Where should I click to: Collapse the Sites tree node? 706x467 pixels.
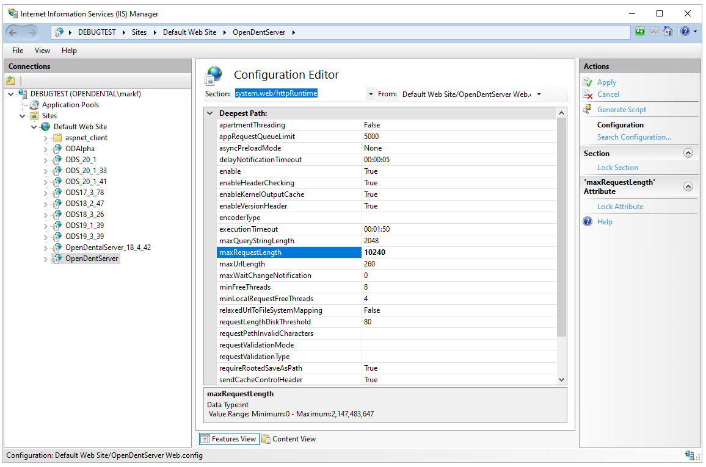(x=22, y=116)
